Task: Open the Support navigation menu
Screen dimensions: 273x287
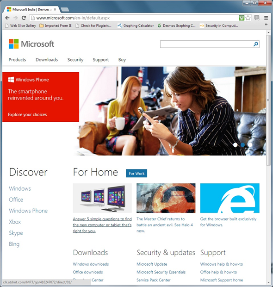Action: click(x=100, y=60)
